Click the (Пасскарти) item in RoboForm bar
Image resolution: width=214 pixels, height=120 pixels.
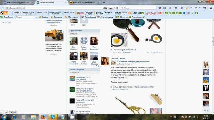tap(71, 17)
